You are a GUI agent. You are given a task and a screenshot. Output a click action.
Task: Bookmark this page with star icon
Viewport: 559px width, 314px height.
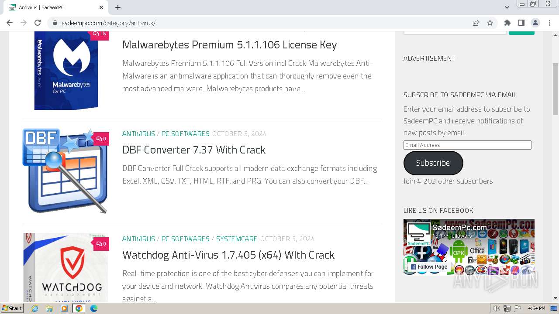click(x=490, y=23)
